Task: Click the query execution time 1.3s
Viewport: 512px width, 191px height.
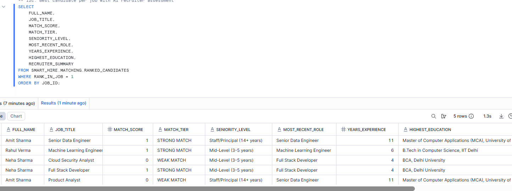Action: (x=487, y=116)
